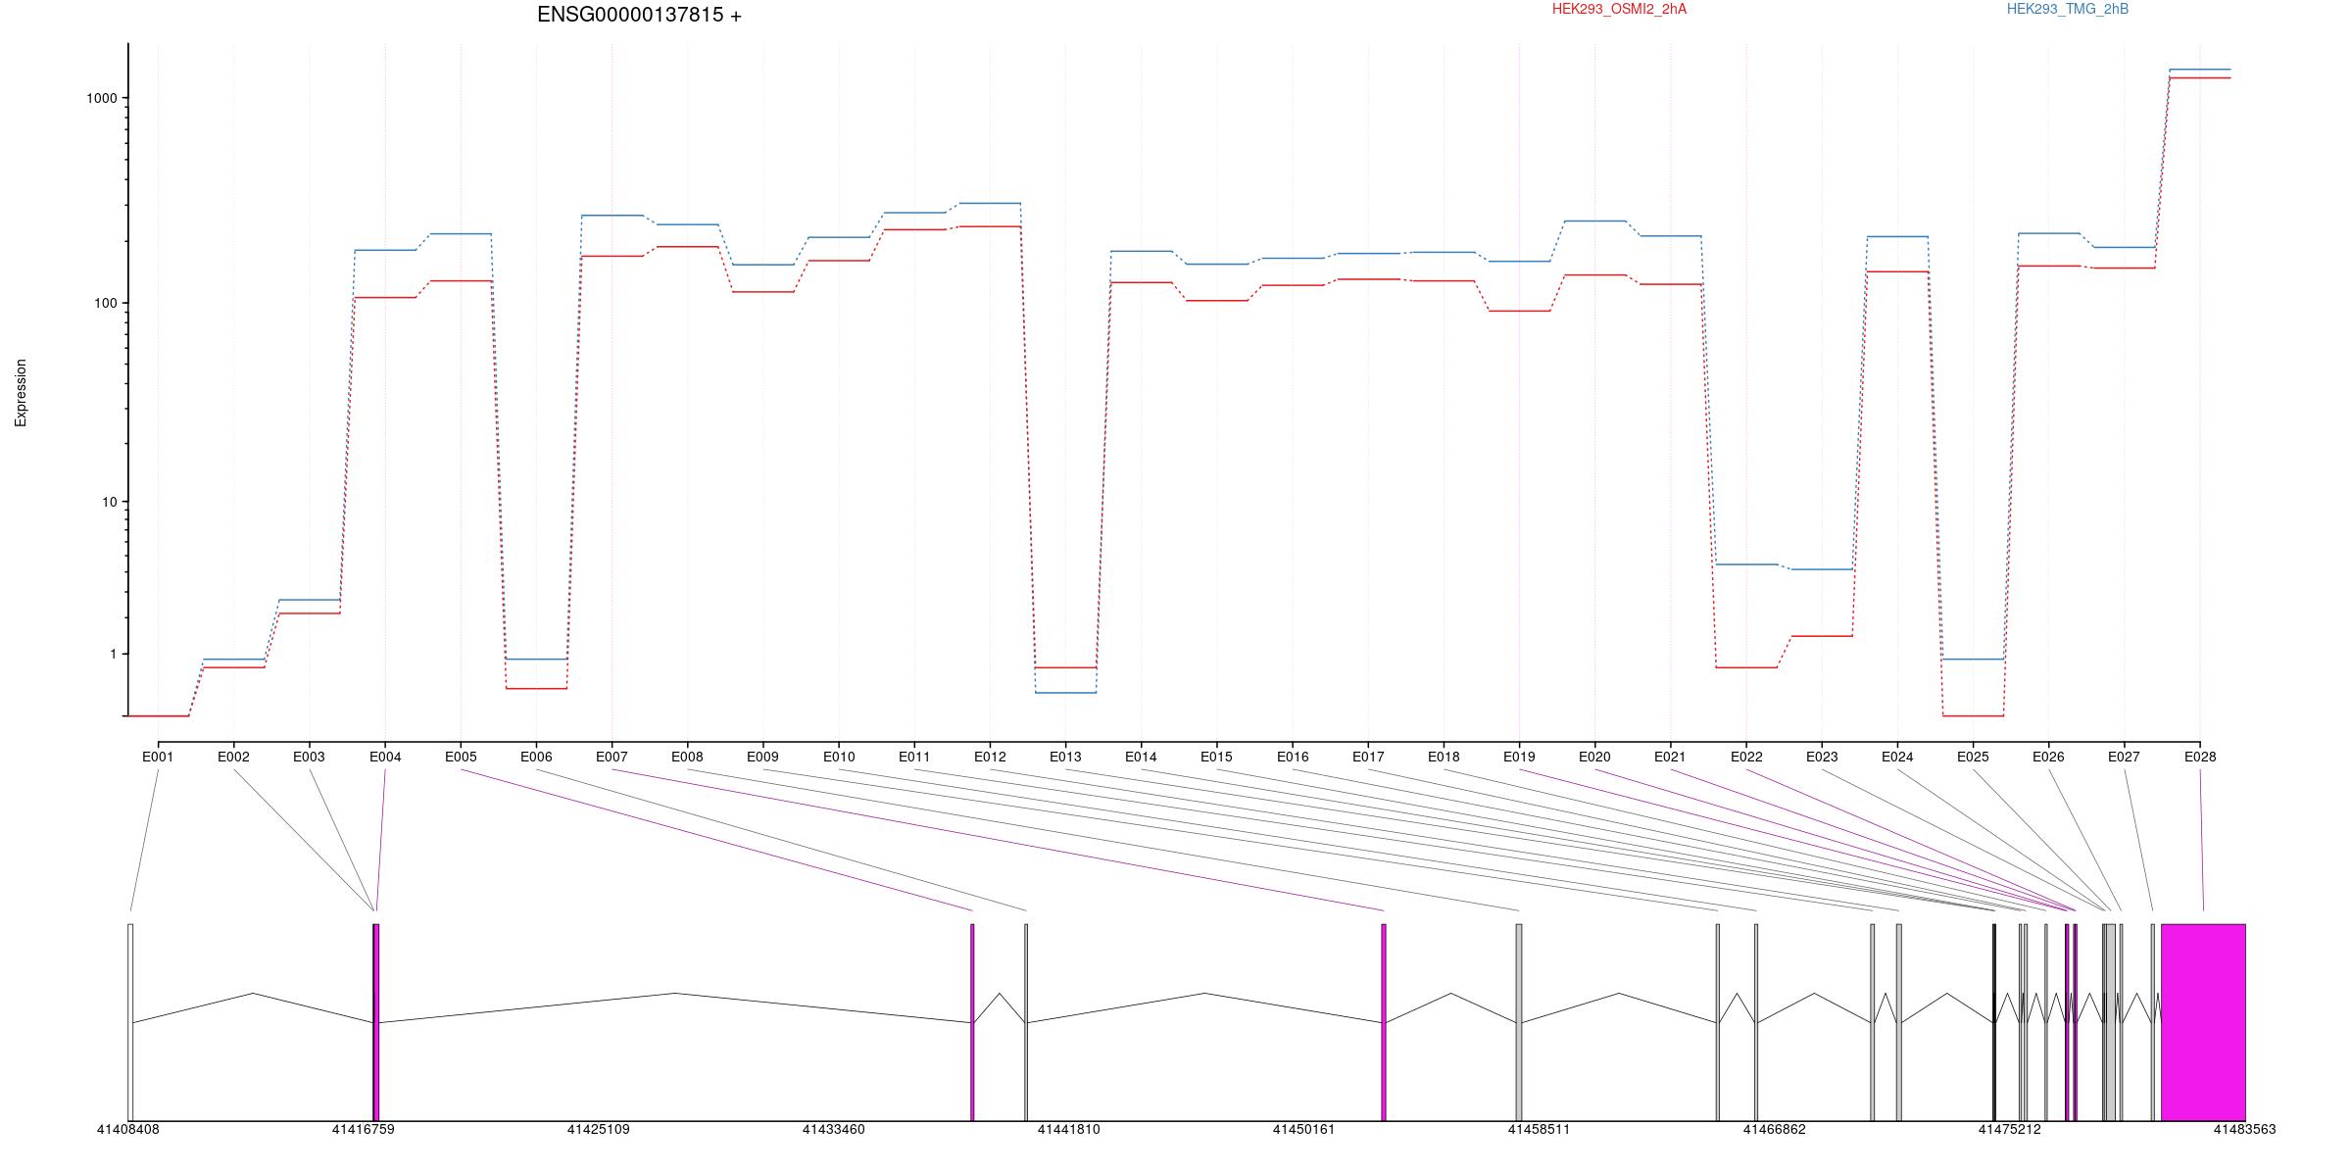Click exon label E007

tap(612, 757)
